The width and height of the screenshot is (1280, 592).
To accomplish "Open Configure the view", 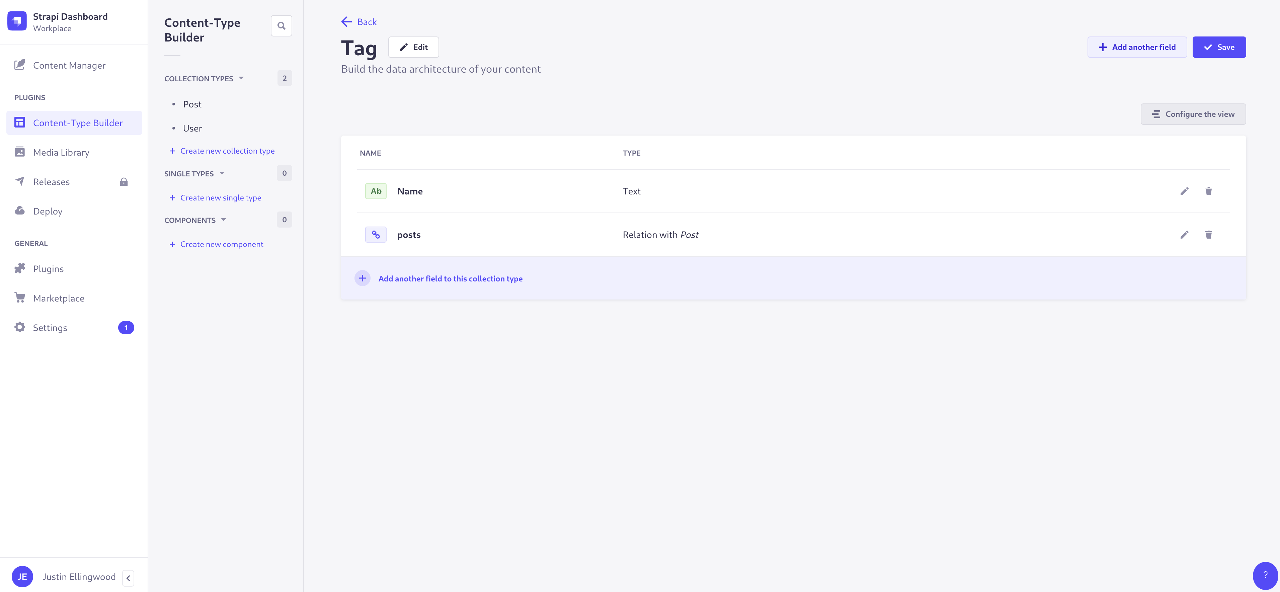I will click(x=1193, y=114).
